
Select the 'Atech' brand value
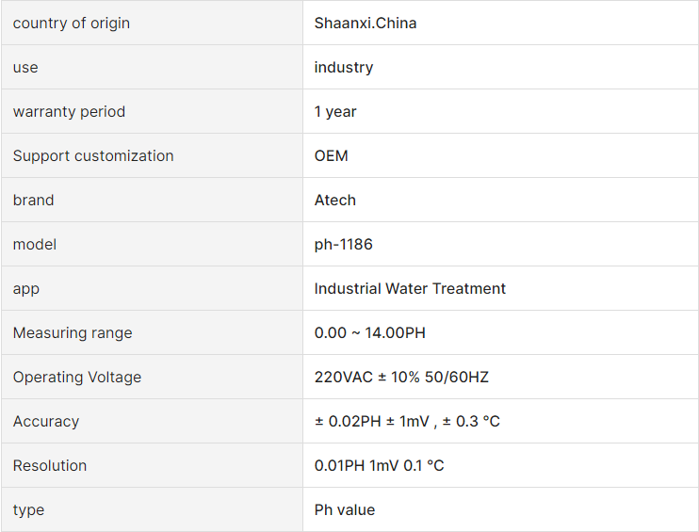pos(335,200)
